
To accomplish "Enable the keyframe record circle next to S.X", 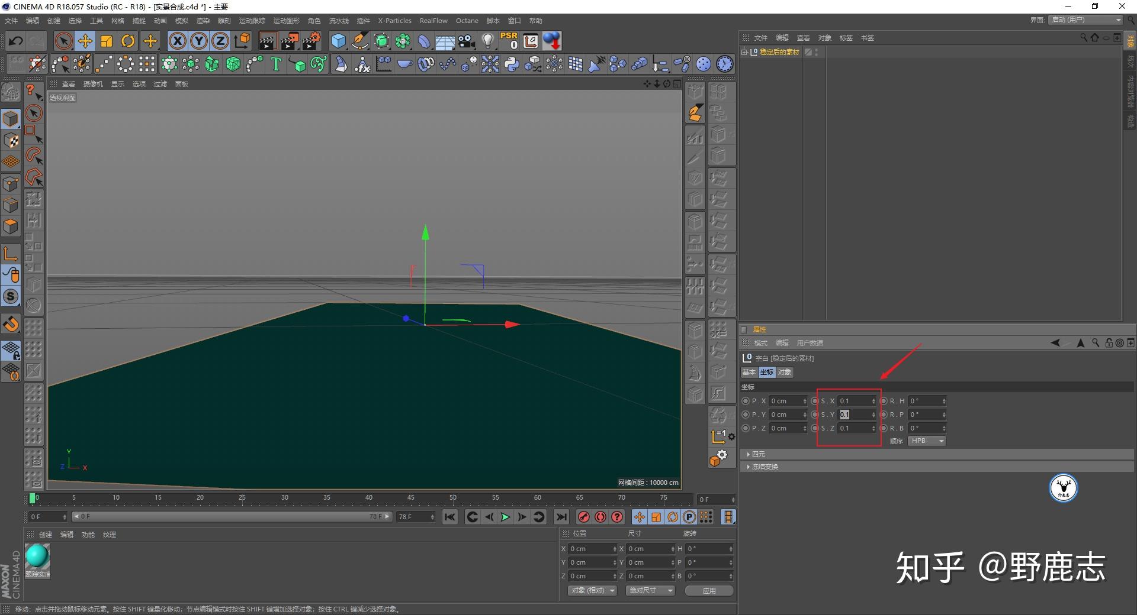I will (x=815, y=401).
